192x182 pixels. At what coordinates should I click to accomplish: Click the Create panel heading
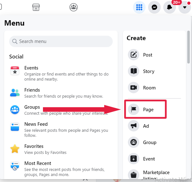coord(136,38)
